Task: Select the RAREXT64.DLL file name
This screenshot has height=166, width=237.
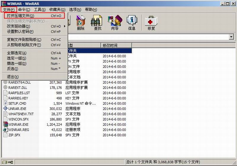Action: pyautogui.click(x=20, y=82)
